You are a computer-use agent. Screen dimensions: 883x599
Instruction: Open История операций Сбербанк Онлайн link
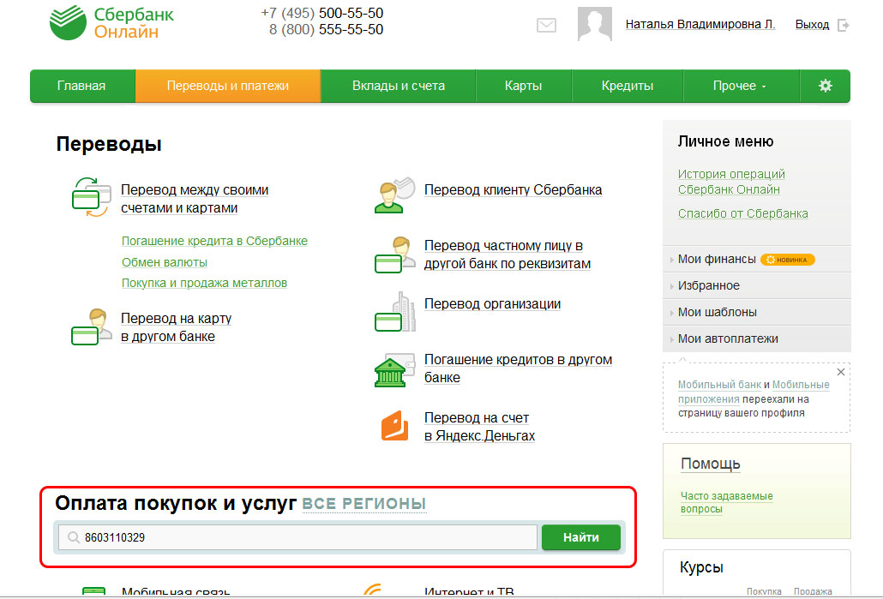point(731,182)
